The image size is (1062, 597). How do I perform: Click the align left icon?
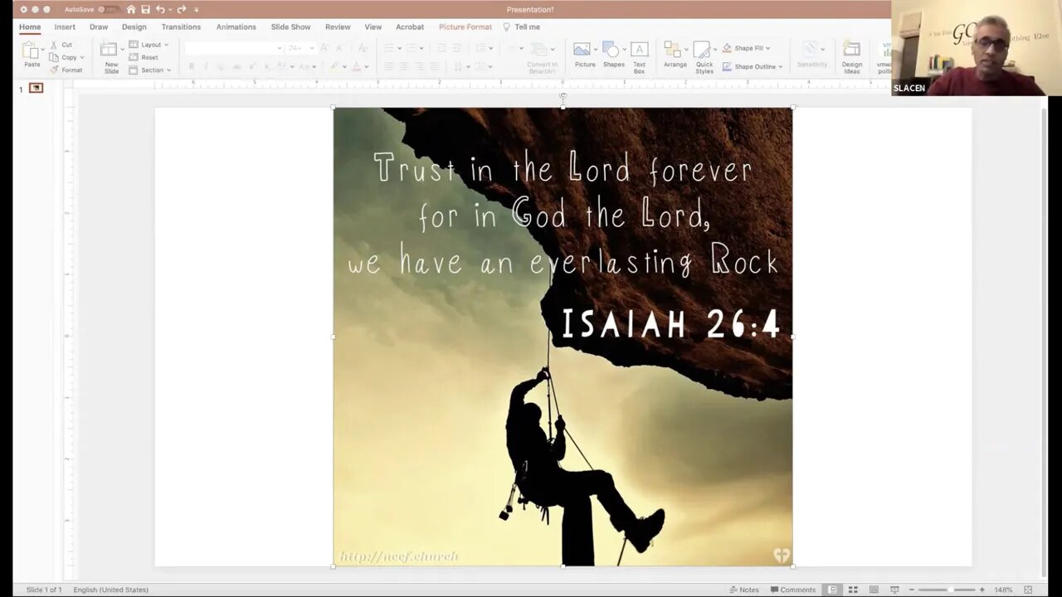389,66
